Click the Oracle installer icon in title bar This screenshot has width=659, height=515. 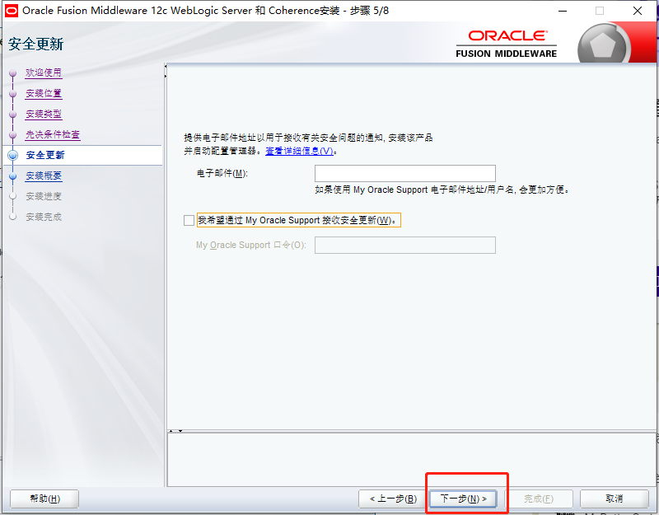click(x=12, y=11)
